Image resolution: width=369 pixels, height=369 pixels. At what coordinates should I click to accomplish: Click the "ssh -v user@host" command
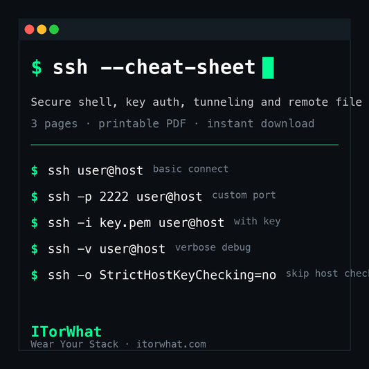click(107, 249)
